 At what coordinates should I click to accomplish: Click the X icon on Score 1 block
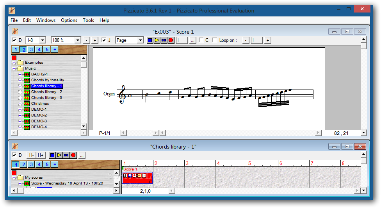(144, 176)
